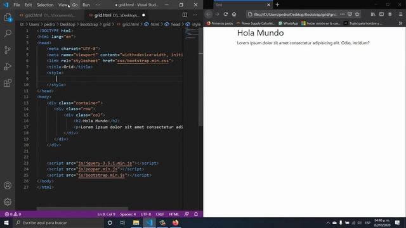Click the style breadcrumb segment

(x=196, y=24)
